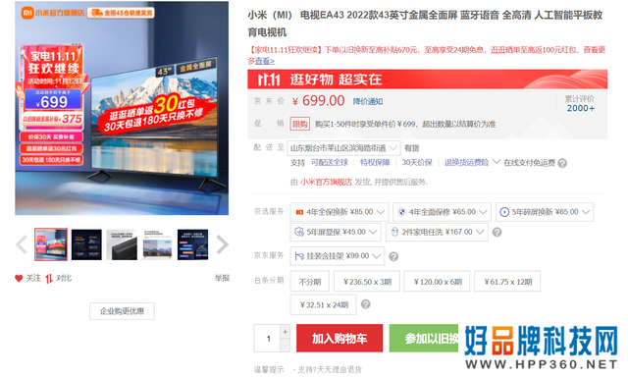Select third thumbnail showing TV corner closeup
The image size is (628, 377).
click(122, 244)
